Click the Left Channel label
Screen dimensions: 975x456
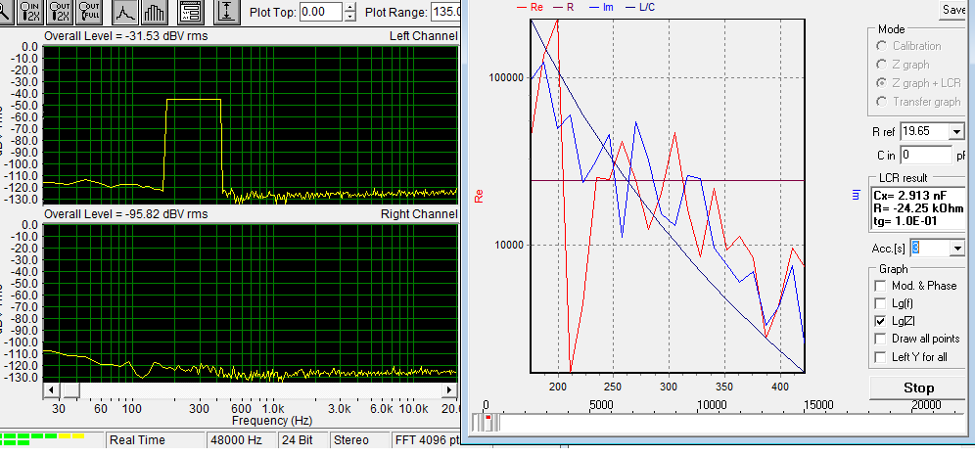[424, 36]
